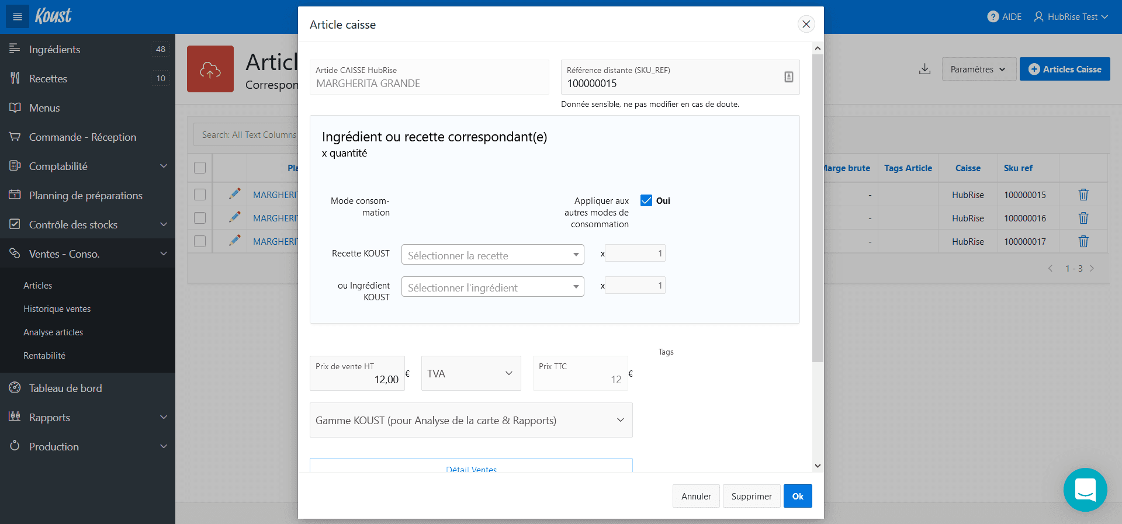Click the Annuler button
1122x524 pixels.
[x=696, y=496]
